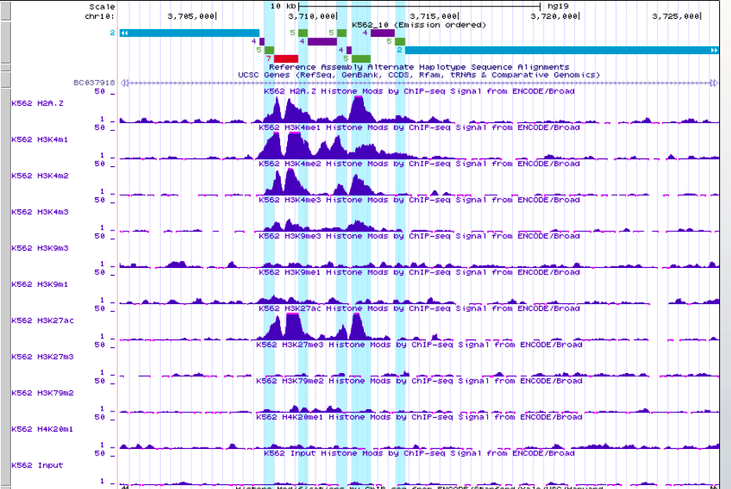The image size is (731, 489).
Task: Click 'K562_10 (Emission ordered)' track title
Action: pos(419,25)
